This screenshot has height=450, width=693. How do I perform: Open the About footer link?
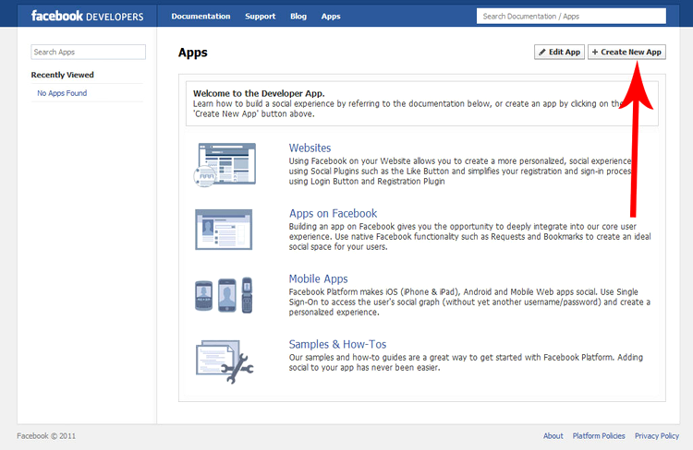pos(553,436)
